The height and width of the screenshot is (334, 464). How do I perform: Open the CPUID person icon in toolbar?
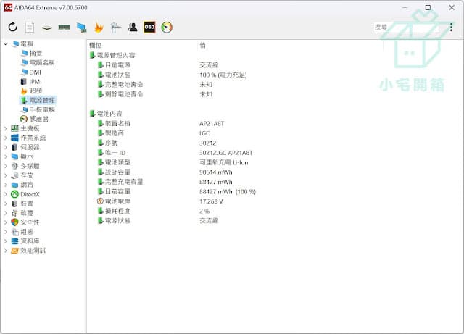(x=133, y=28)
